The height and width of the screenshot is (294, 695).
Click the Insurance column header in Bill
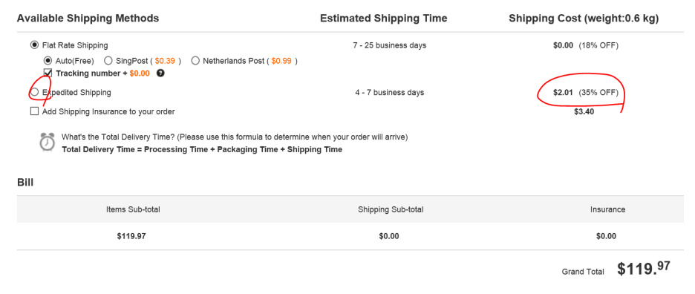607,209
